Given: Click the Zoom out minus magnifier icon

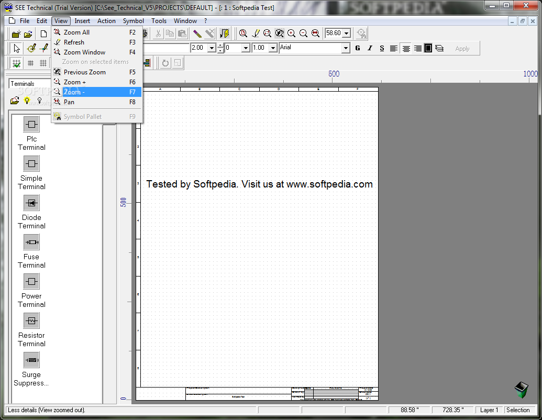Looking at the screenshot, I should [x=304, y=33].
